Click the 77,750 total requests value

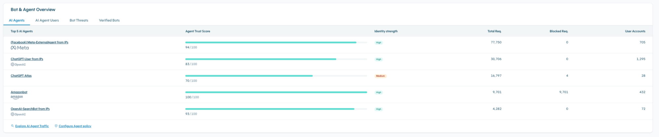tap(496, 42)
